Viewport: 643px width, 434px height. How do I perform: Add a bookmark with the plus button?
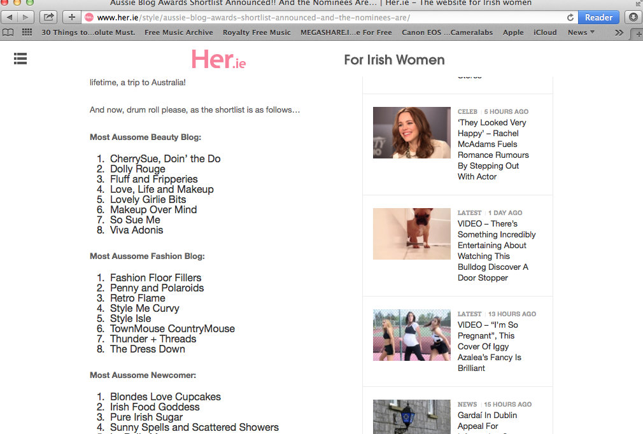72,17
